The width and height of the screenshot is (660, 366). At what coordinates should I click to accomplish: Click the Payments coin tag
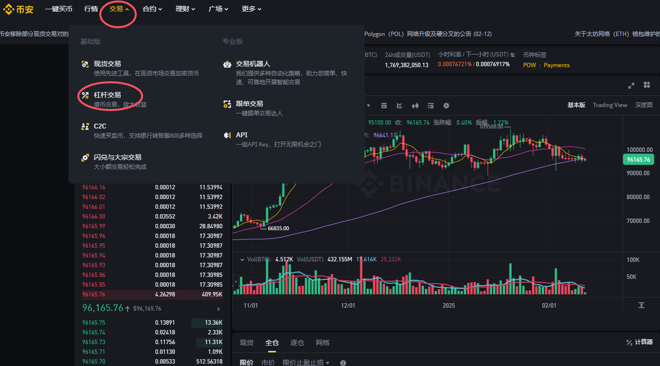557,65
